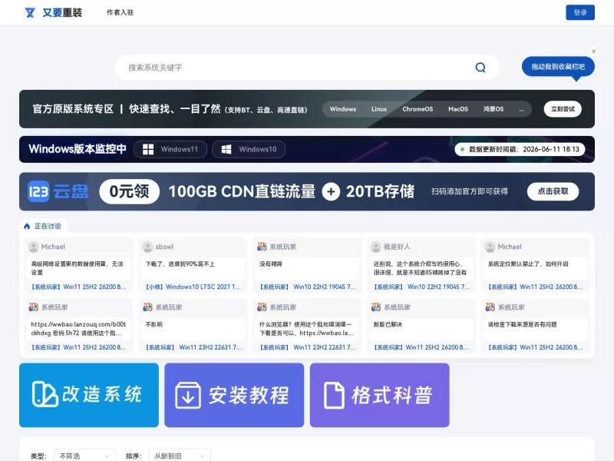
Task: Open the 排序 从新到旧 dropdown
Action: point(180,456)
